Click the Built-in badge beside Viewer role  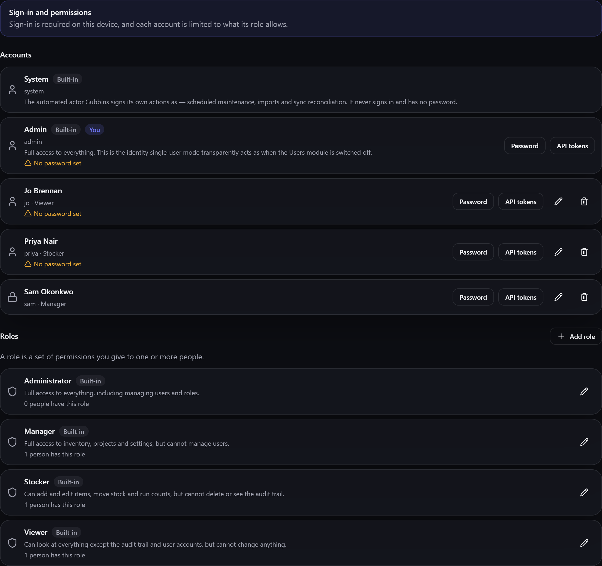click(66, 532)
